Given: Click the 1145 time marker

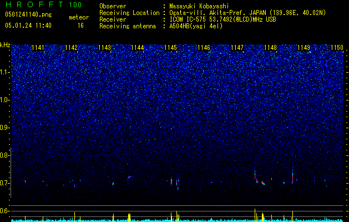Looking at the screenshot, I should [x=171, y=48].
